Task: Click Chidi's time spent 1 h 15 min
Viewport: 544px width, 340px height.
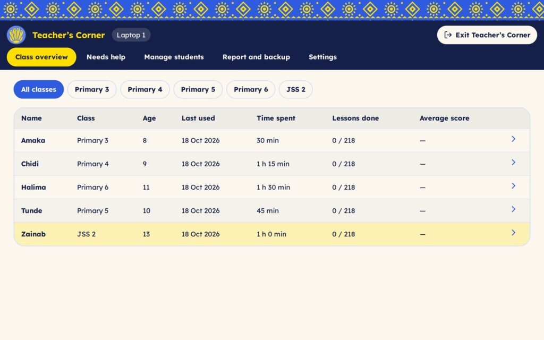Action: [273, 164]
